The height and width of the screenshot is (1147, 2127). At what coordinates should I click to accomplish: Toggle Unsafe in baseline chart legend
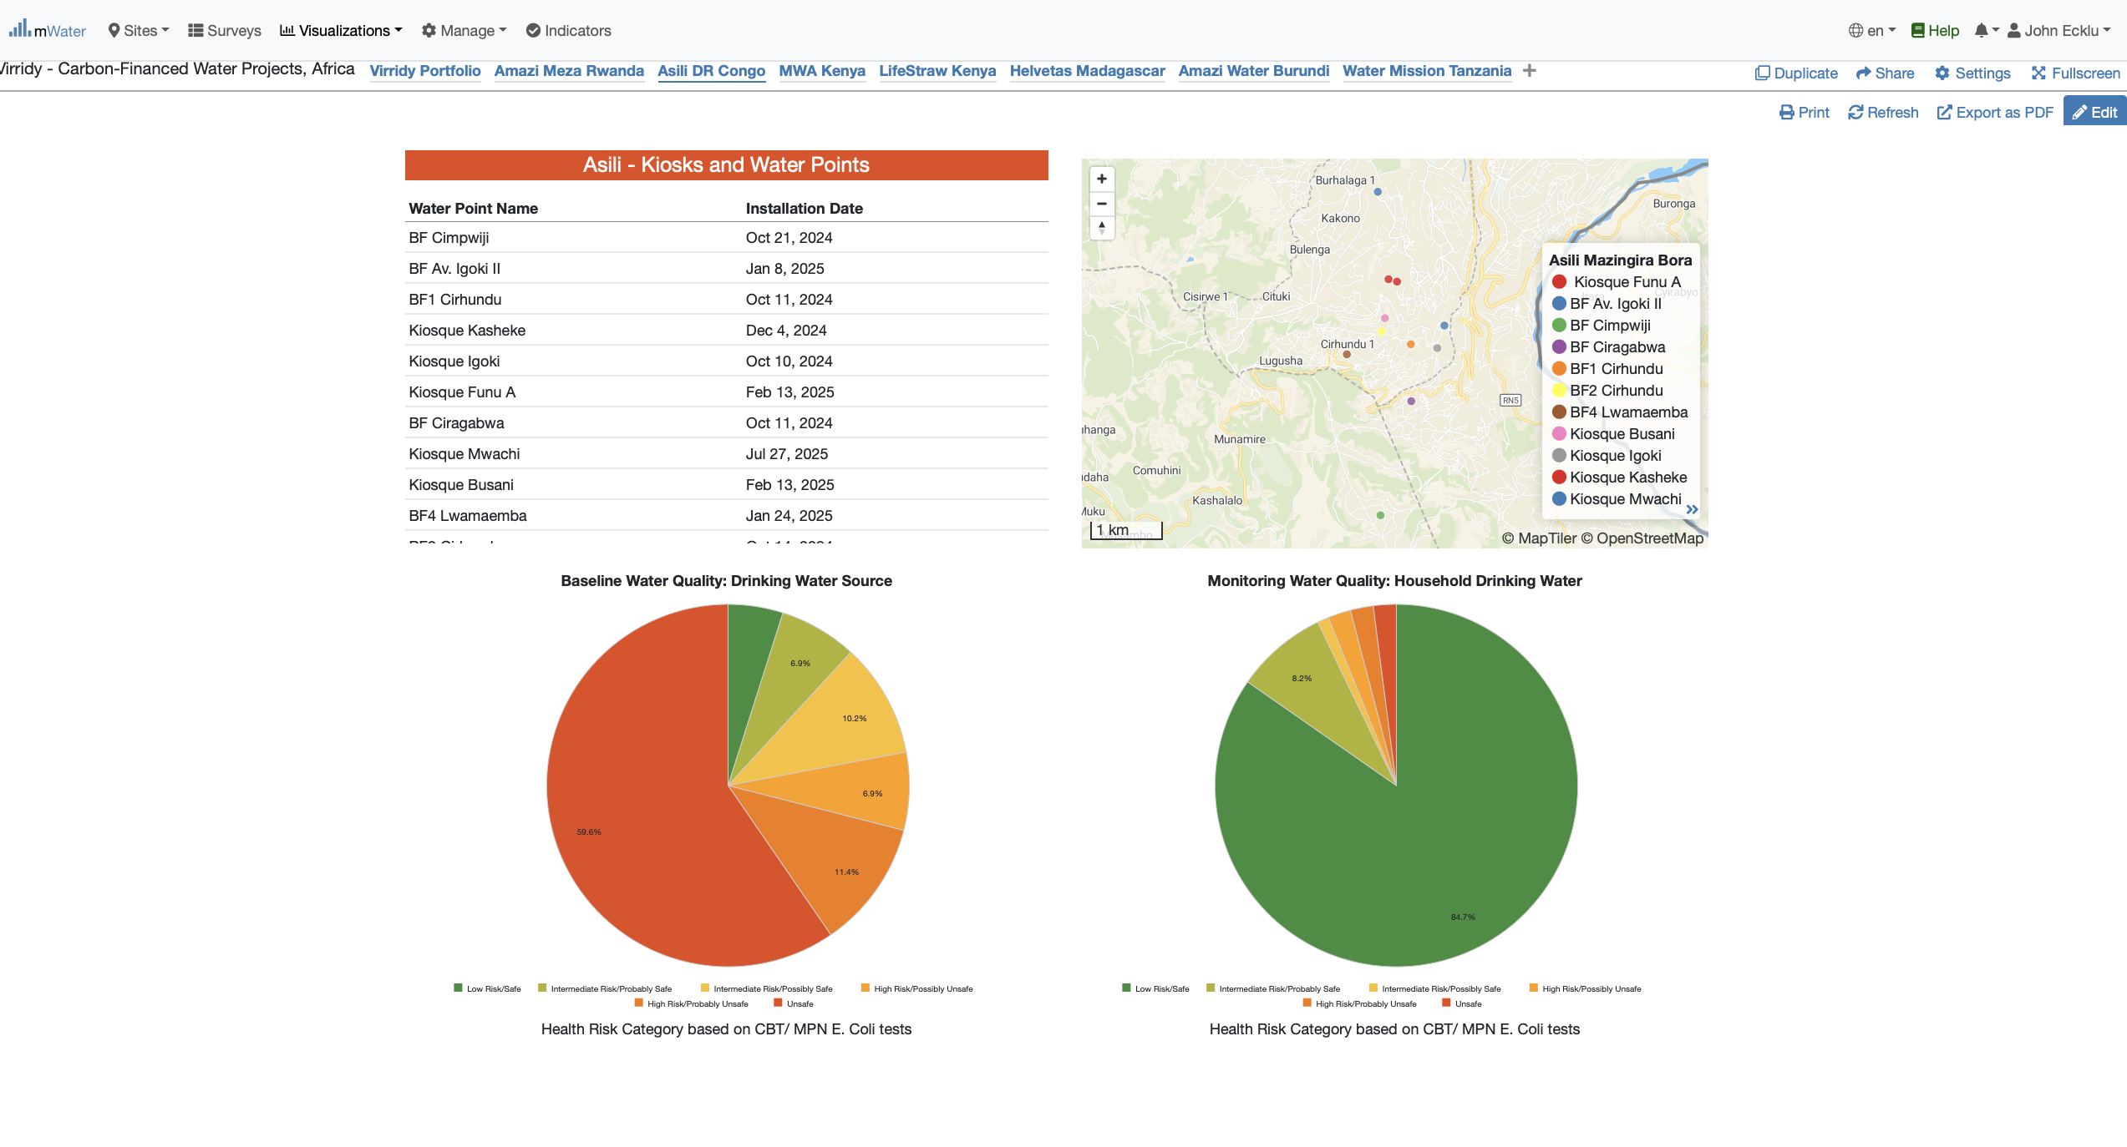(x=794, y=1003)
